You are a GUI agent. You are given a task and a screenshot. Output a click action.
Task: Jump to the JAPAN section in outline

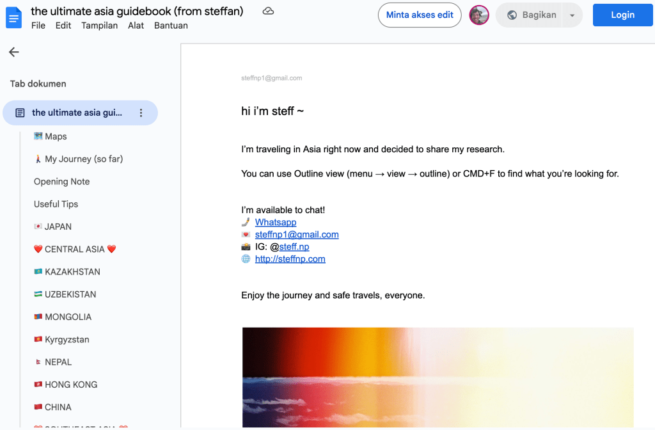58,227
